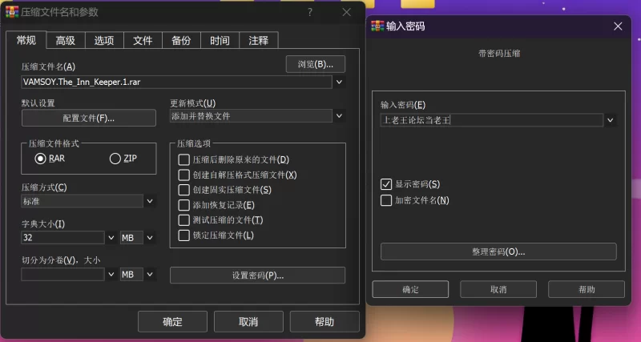
Task: Close the 压缩文件名和参数 dialog
Action: pyautogui.click(x=347, y=12)
